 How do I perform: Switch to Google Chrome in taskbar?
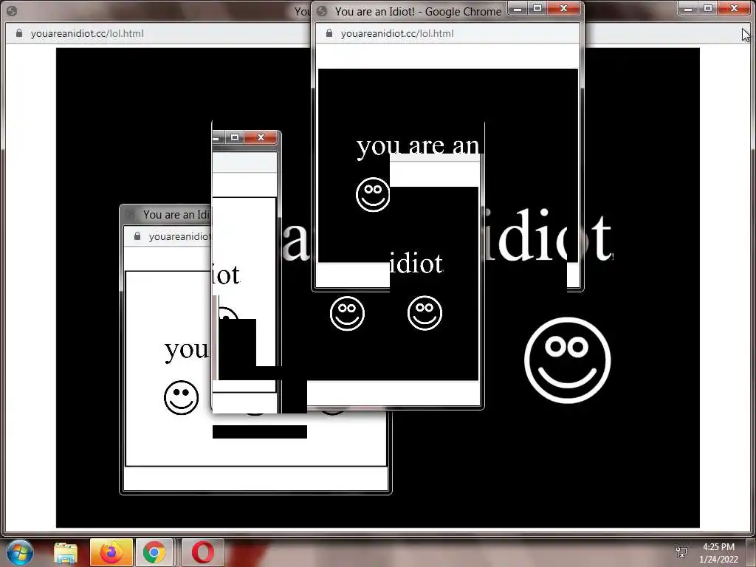pyautogui.click(x=154, y=552)
